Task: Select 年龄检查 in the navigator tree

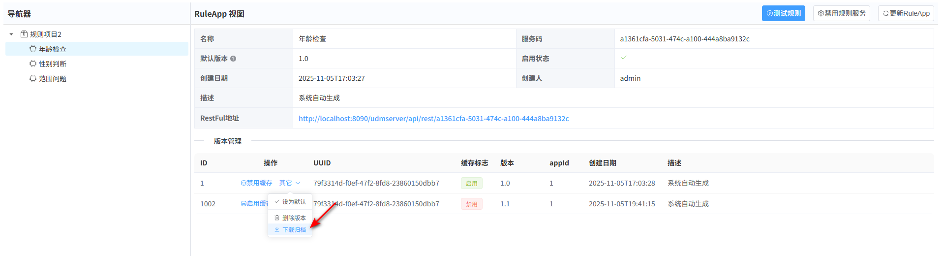Action: [53, 49]
